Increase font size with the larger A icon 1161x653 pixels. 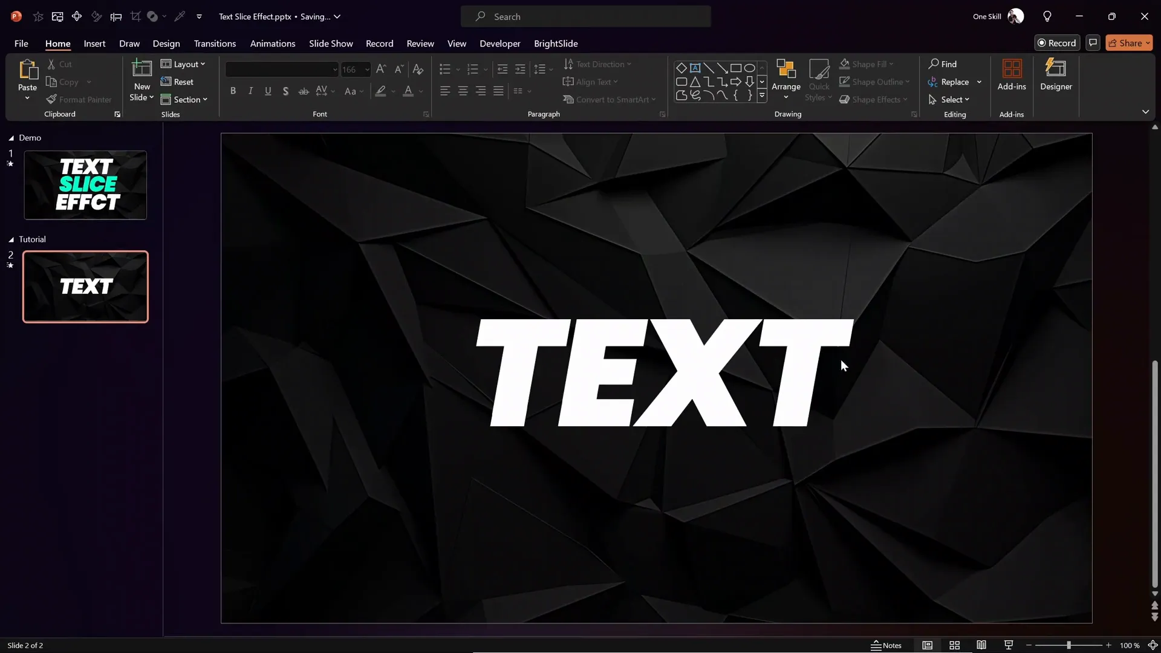click(380, 69)
